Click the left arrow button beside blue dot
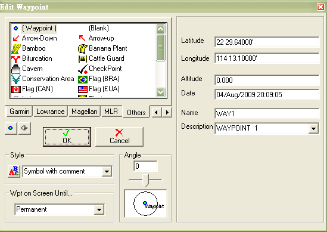 pos(24,128)
